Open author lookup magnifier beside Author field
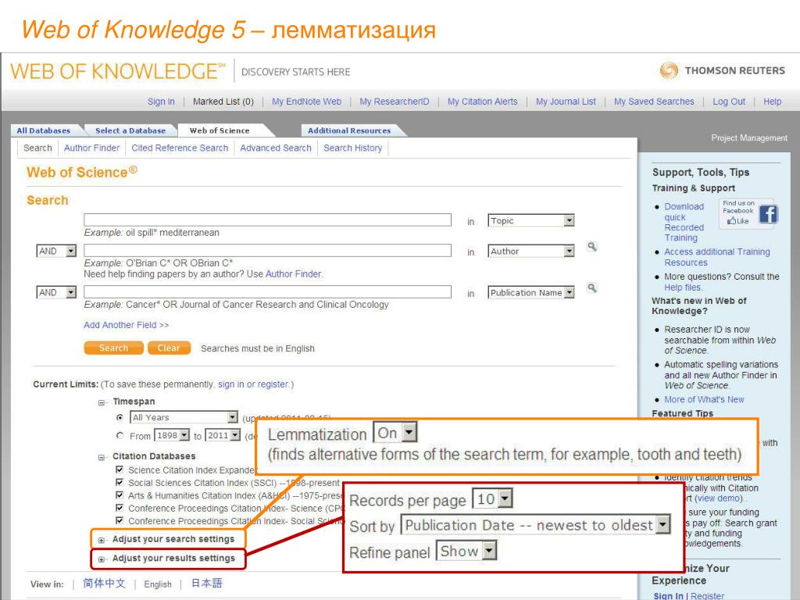 coord(592,247)
